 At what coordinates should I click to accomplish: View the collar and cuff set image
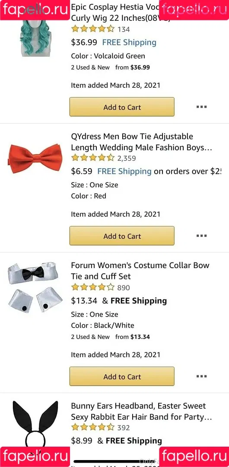click(x=35, y=287)
